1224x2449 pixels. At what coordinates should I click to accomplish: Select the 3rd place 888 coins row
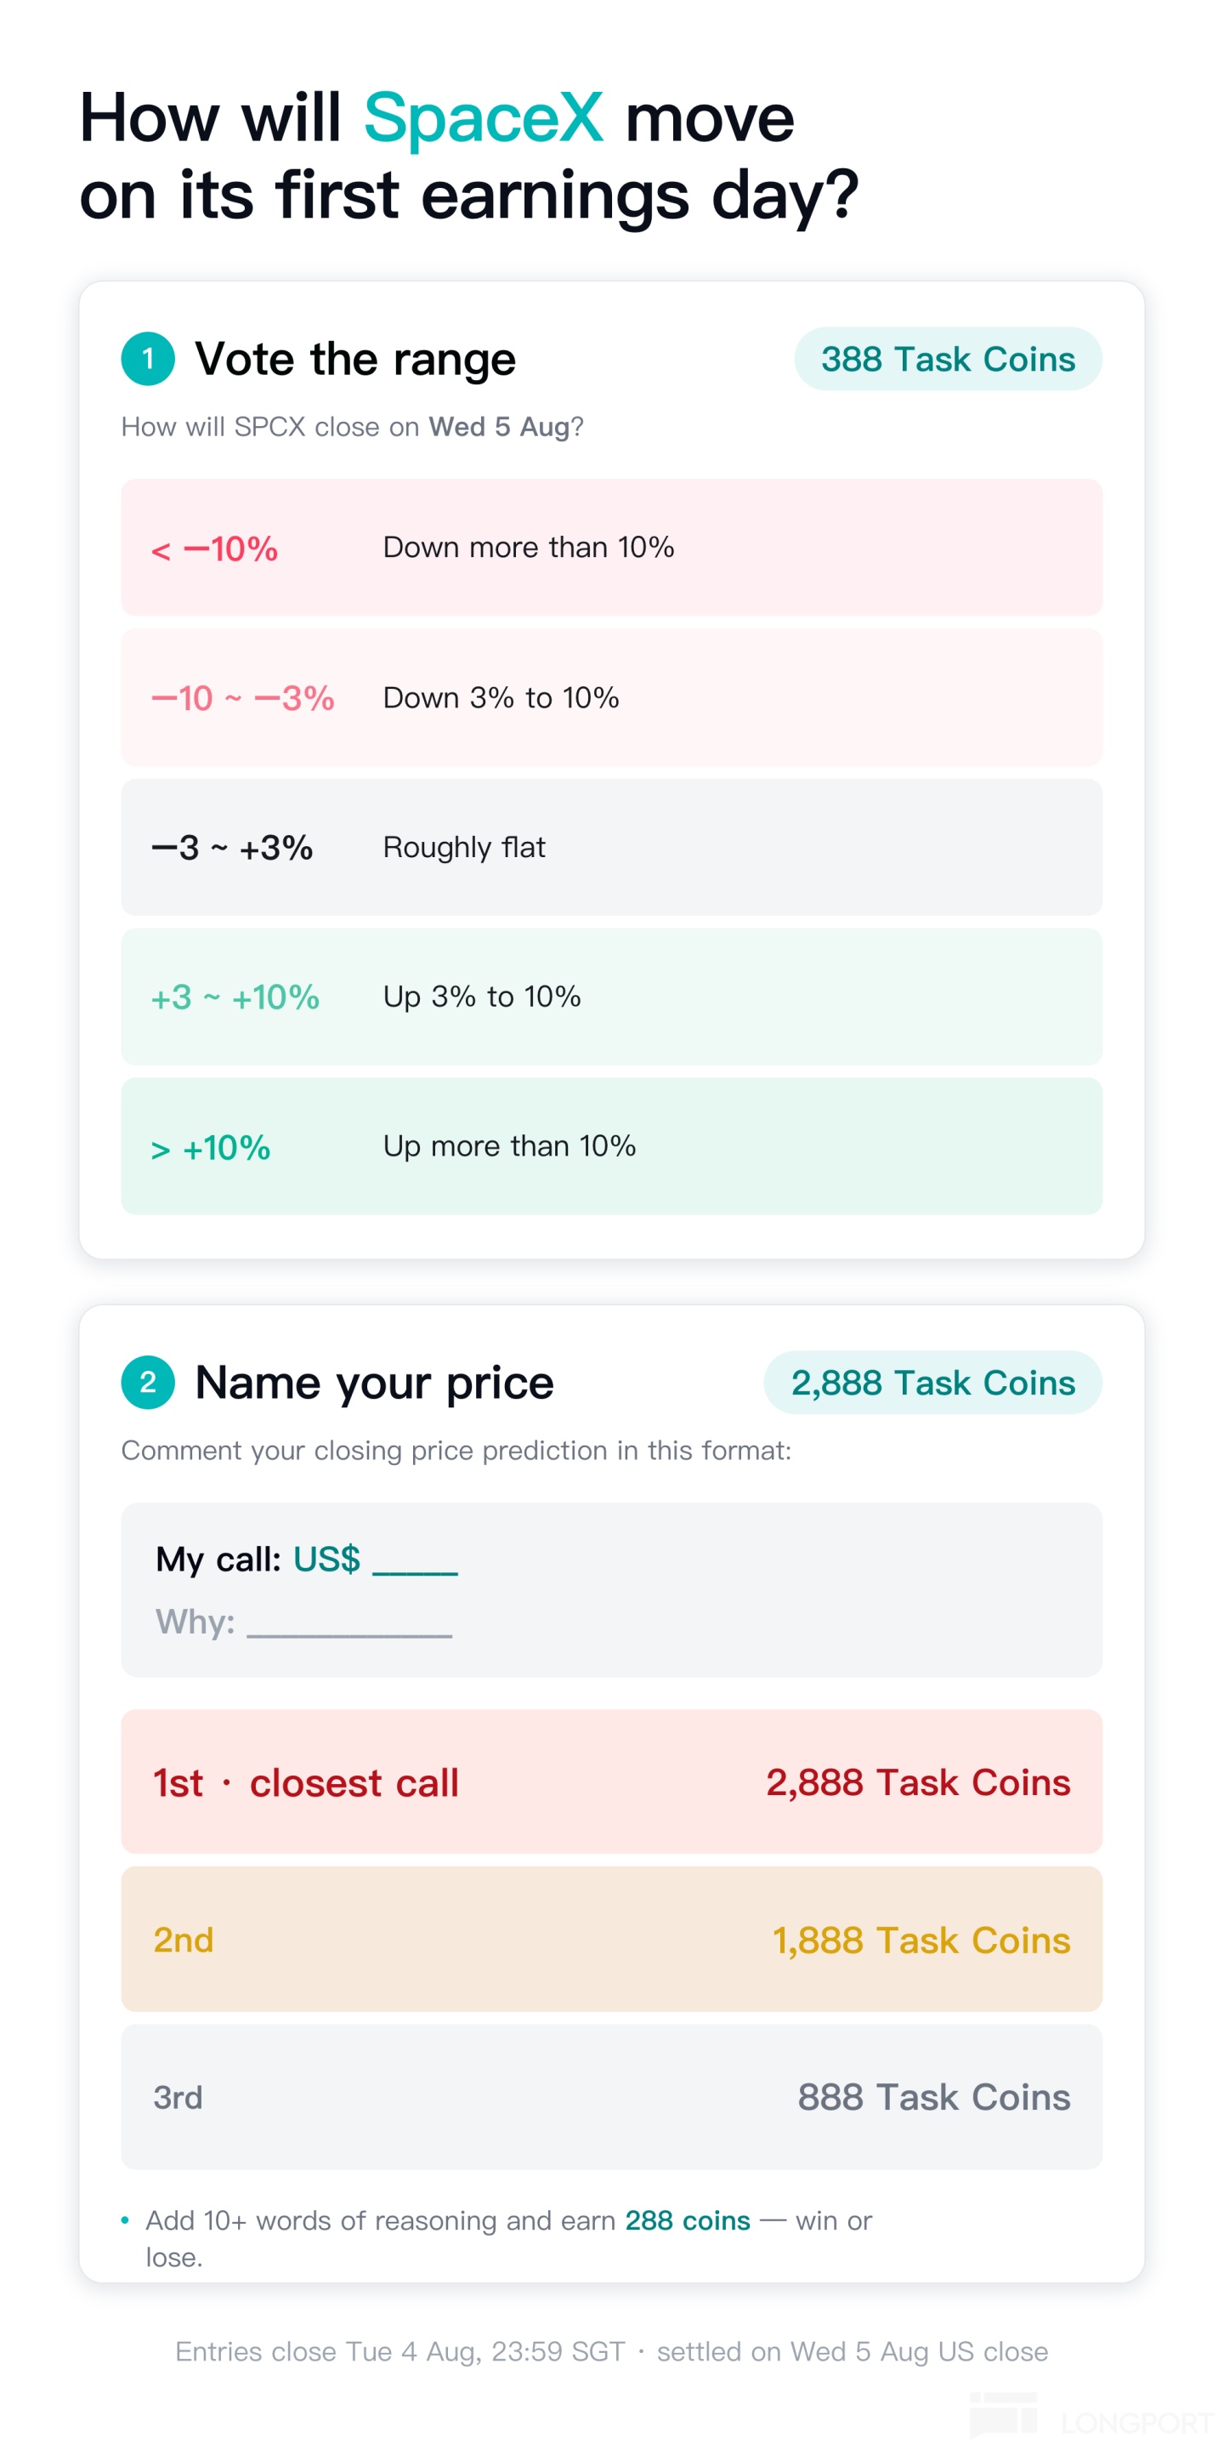coord(612,2096)
